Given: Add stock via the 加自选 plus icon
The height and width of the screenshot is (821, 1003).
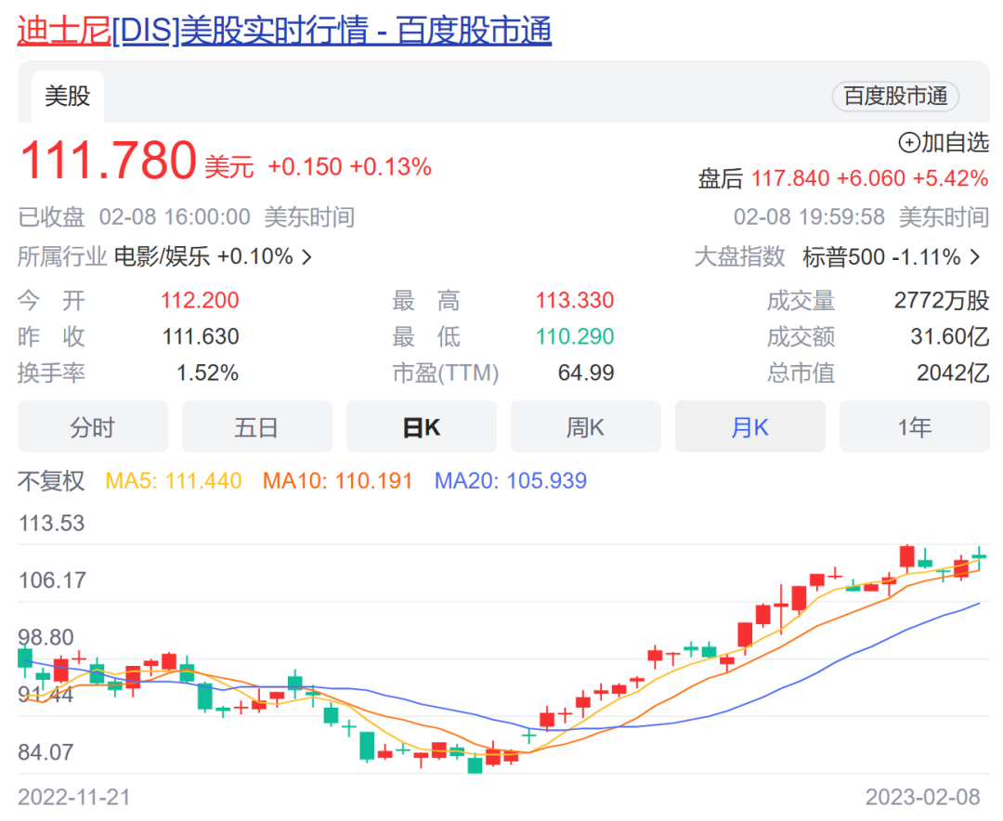Looking at the screenshot, I should coord(909,142).
